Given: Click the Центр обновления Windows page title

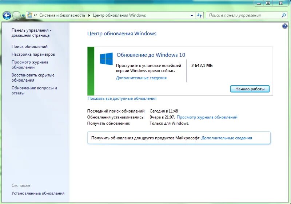Looking at the screenshot, I should pyautogui.click(x=122, y=34).
